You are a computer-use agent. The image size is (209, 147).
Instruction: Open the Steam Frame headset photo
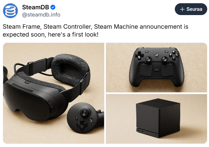coord(54,93)
